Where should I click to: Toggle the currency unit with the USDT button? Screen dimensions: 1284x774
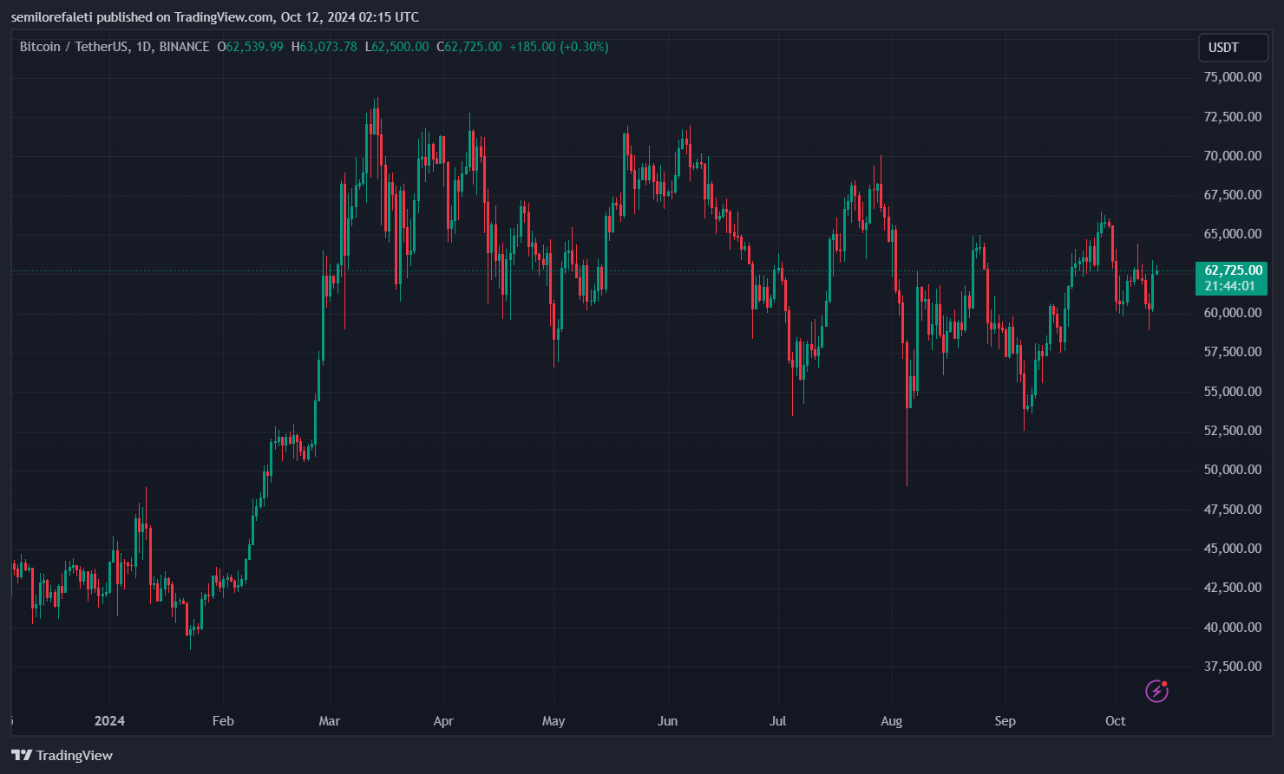(1232, 48)
